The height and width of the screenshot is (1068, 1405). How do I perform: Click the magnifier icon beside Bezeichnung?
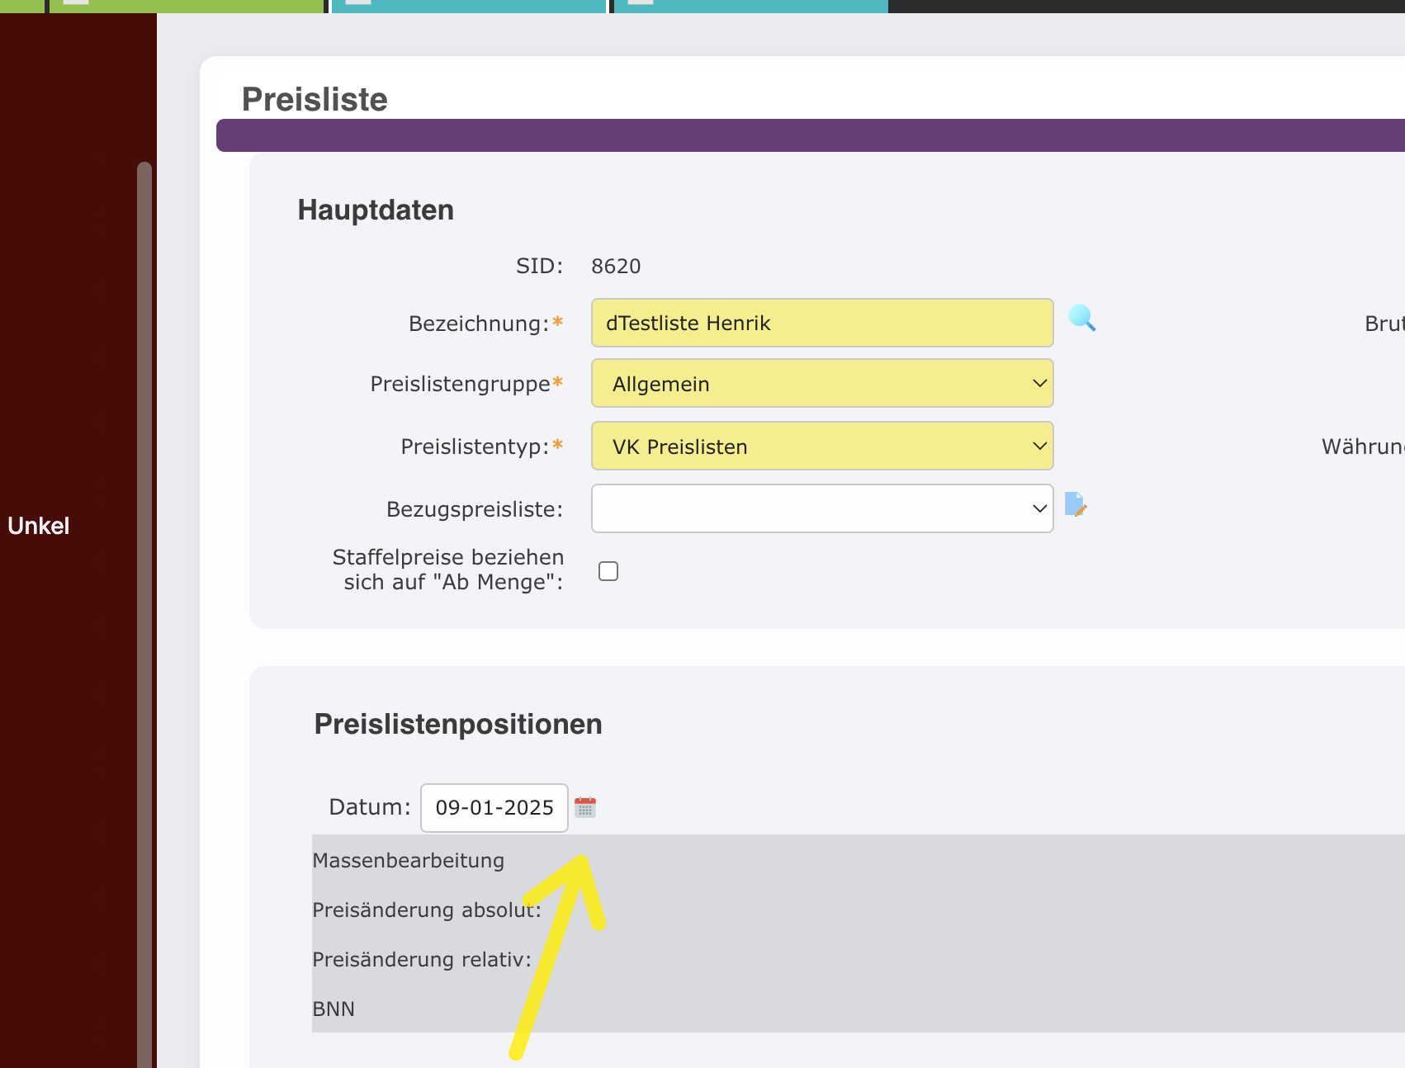[x=1081, y=319]
